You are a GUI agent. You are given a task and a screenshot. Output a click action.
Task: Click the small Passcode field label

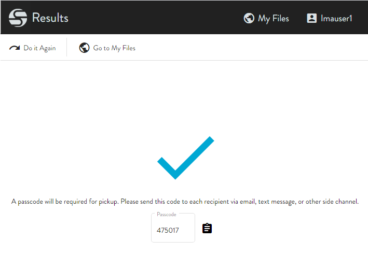tap(166, 214)
